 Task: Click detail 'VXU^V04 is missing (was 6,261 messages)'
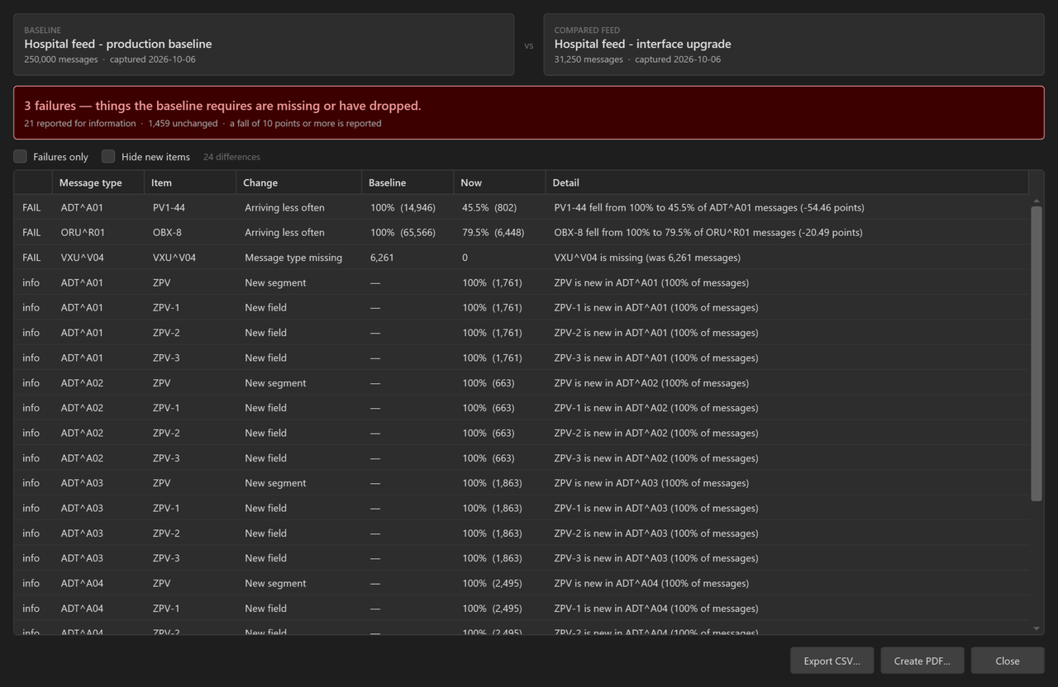(647, 258)
